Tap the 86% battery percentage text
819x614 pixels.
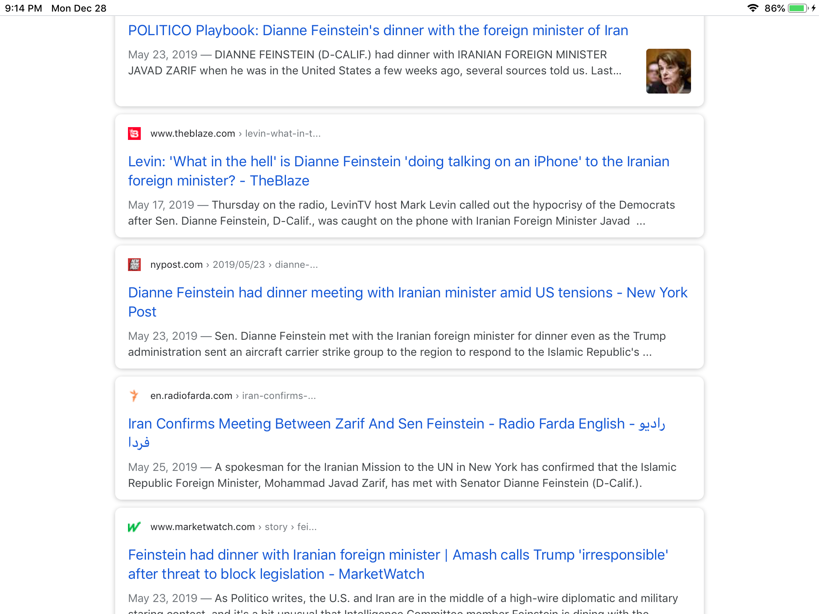[775, 8]
